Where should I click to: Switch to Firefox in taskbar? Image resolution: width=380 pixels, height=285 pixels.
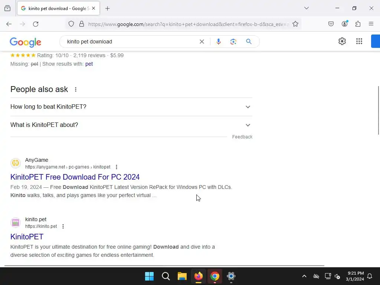coord(199,276)
